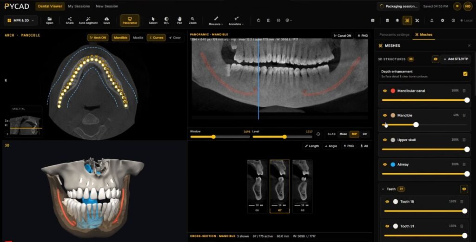Image resolution: width=476 pixels, height=242 pixels.
Task: Toggle Depth enhancement checkbox
Action: pyautogui.click(x=465, y=74)
